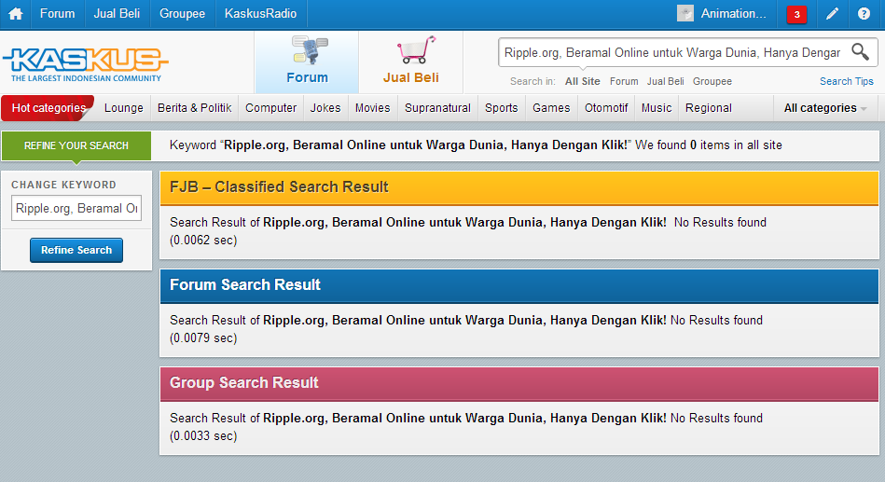Screen dimensions: 885x482
Task: Select Forum search scope
Action: [624, 81]
